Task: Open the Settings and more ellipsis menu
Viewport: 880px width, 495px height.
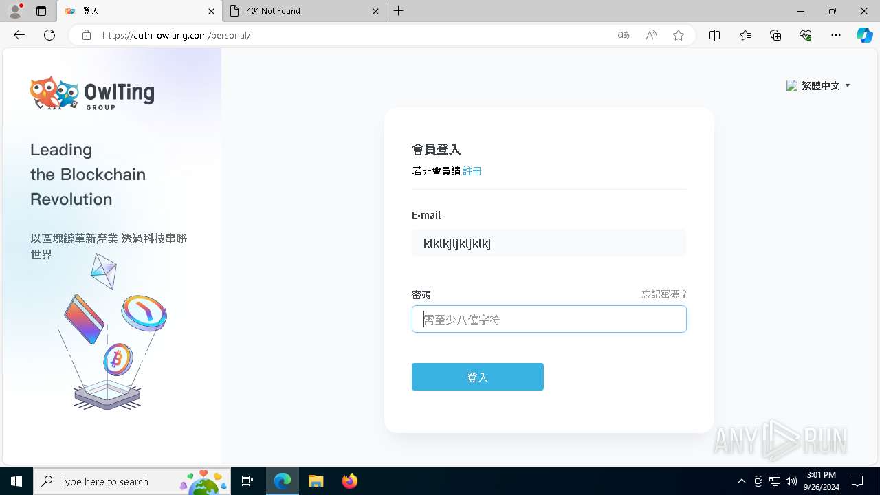Action: 836,35
